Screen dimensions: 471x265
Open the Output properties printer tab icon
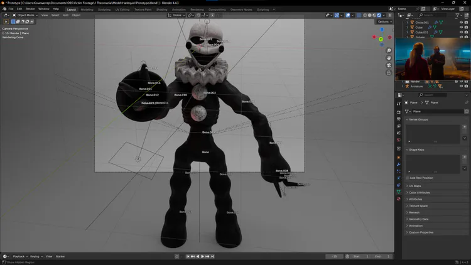399,119
